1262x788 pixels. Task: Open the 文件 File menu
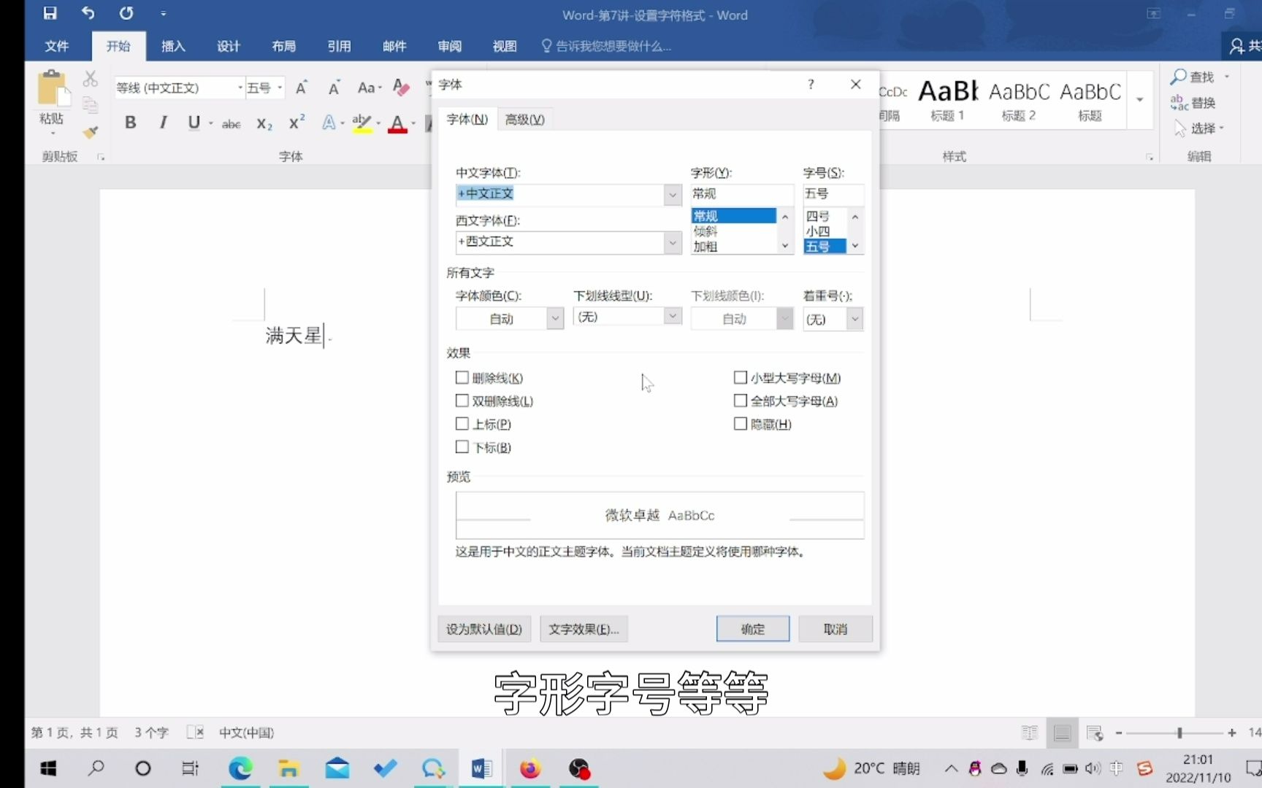[57, 46]
